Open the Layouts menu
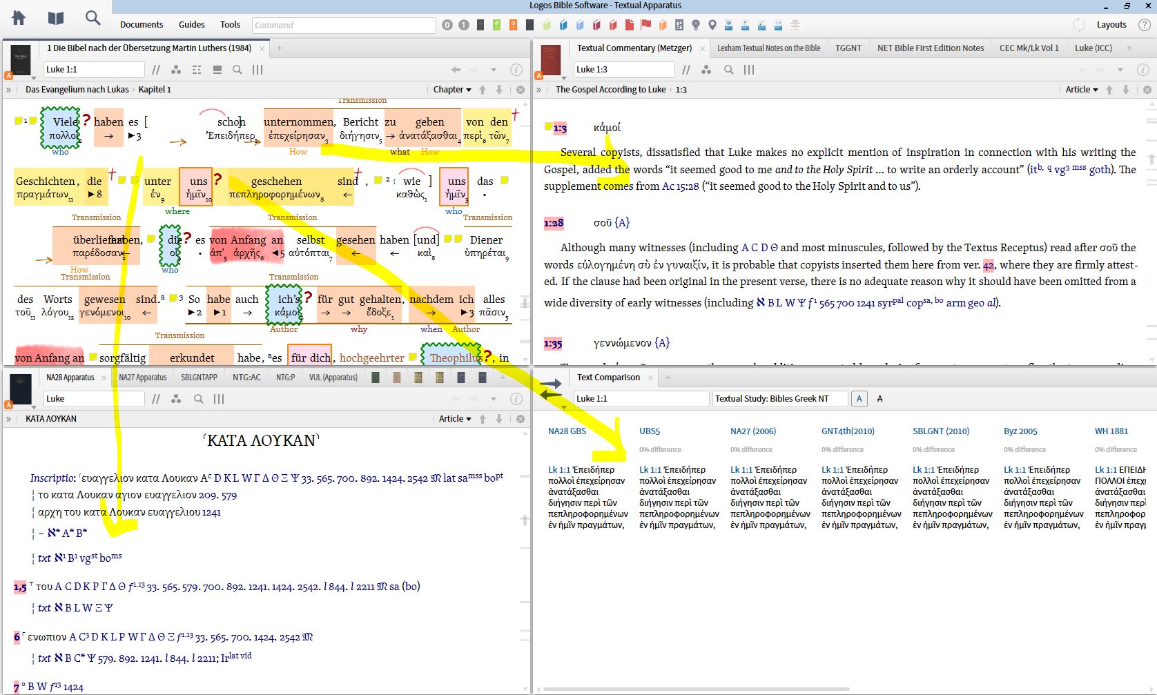 point(1111,25)
